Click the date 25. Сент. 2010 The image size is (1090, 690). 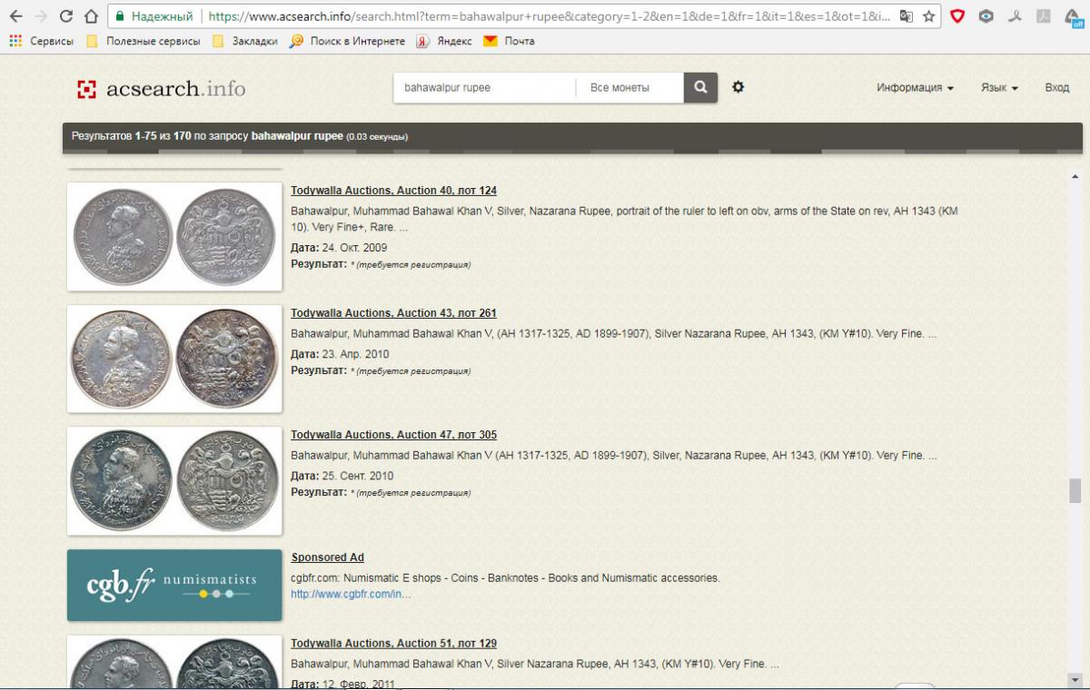coord(359,477)
